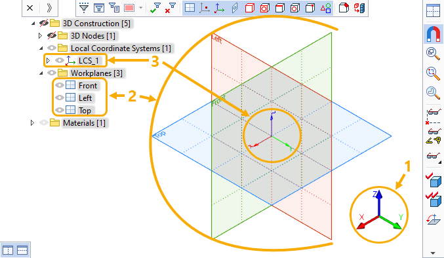The image size is (444, 258).
Task: Toggle the workplane selection filter icon
Action: [x=190, y=8]
